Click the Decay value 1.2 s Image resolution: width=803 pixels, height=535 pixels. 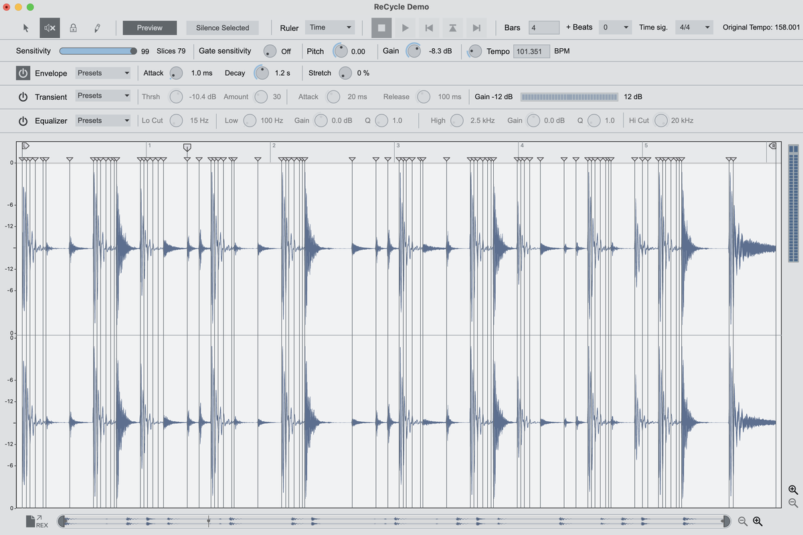tap(282, 73)
